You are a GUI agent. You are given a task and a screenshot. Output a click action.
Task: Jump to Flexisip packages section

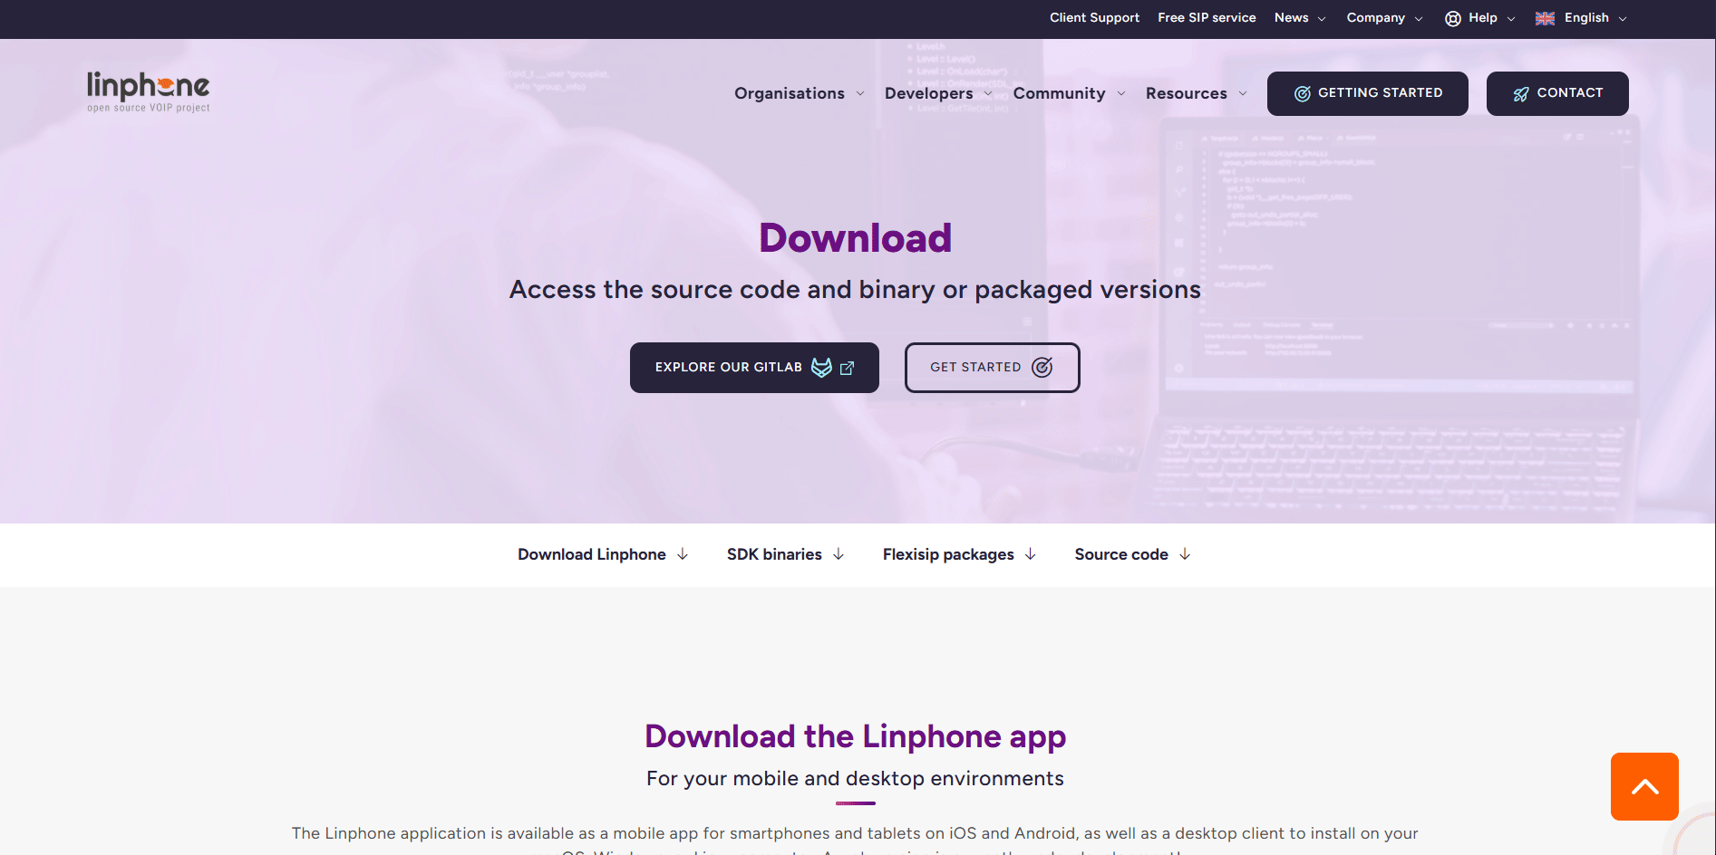948,554
